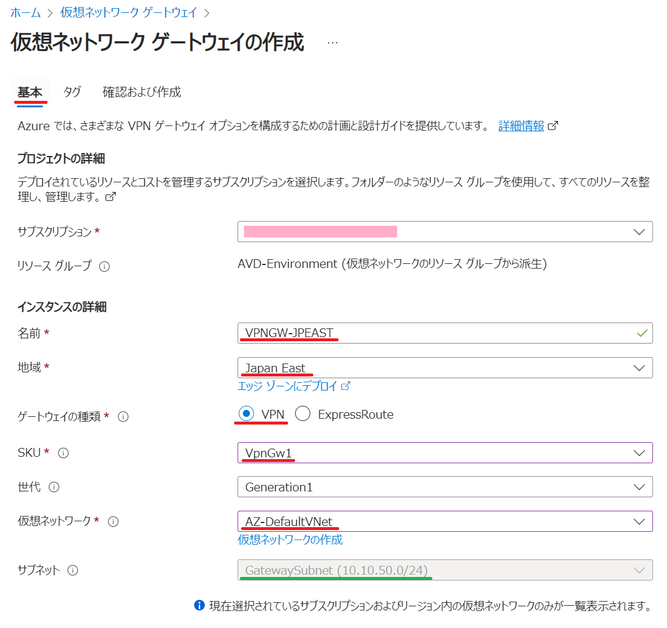The image size is (667, 628).
Task: Click the disabled GatewaySubnet dropdown
Action: (445, 570)
